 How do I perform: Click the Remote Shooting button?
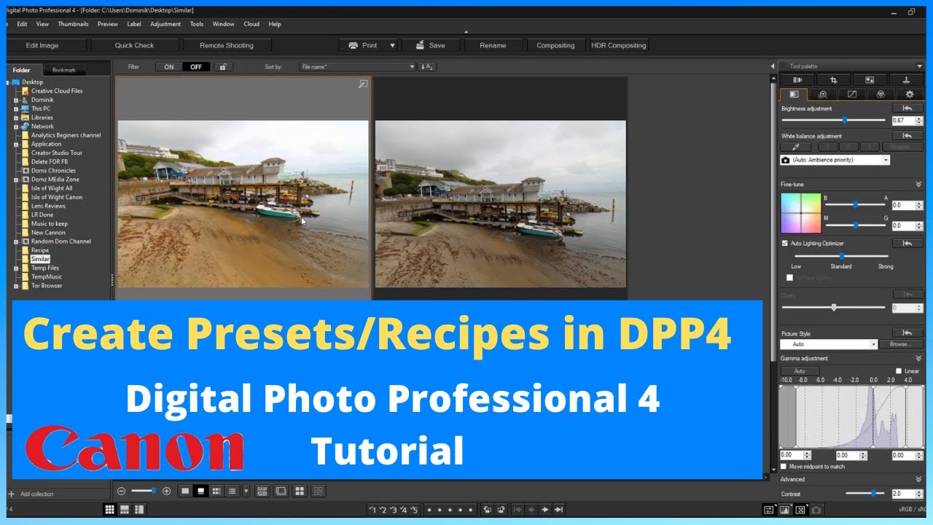[x=227, y=45]
